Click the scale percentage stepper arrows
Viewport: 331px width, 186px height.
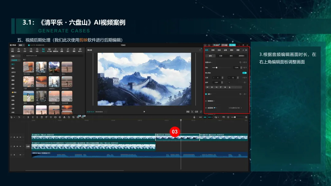tap(241, 68)
